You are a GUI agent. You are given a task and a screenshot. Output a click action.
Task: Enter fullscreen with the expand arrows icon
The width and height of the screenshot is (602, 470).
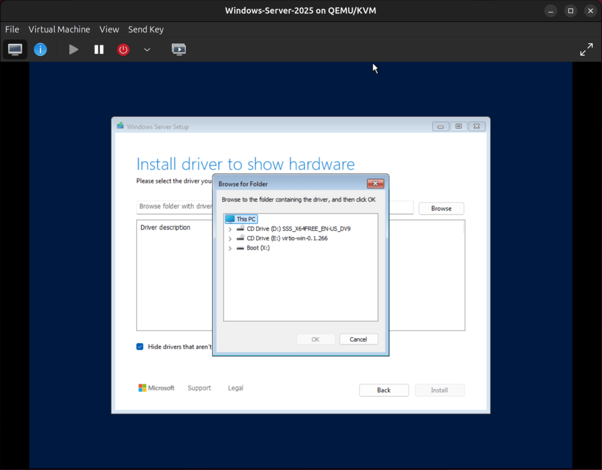coord(586,49)
